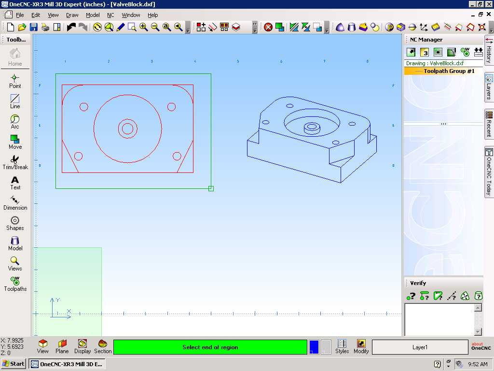Open the Draw menu
494x371 pixels.
click(x=72, y=15)
